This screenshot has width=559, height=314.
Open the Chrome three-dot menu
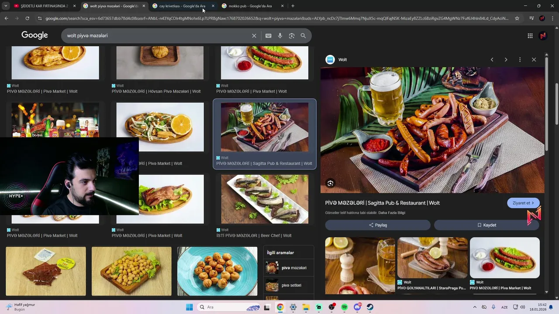(x=553, y=18)
